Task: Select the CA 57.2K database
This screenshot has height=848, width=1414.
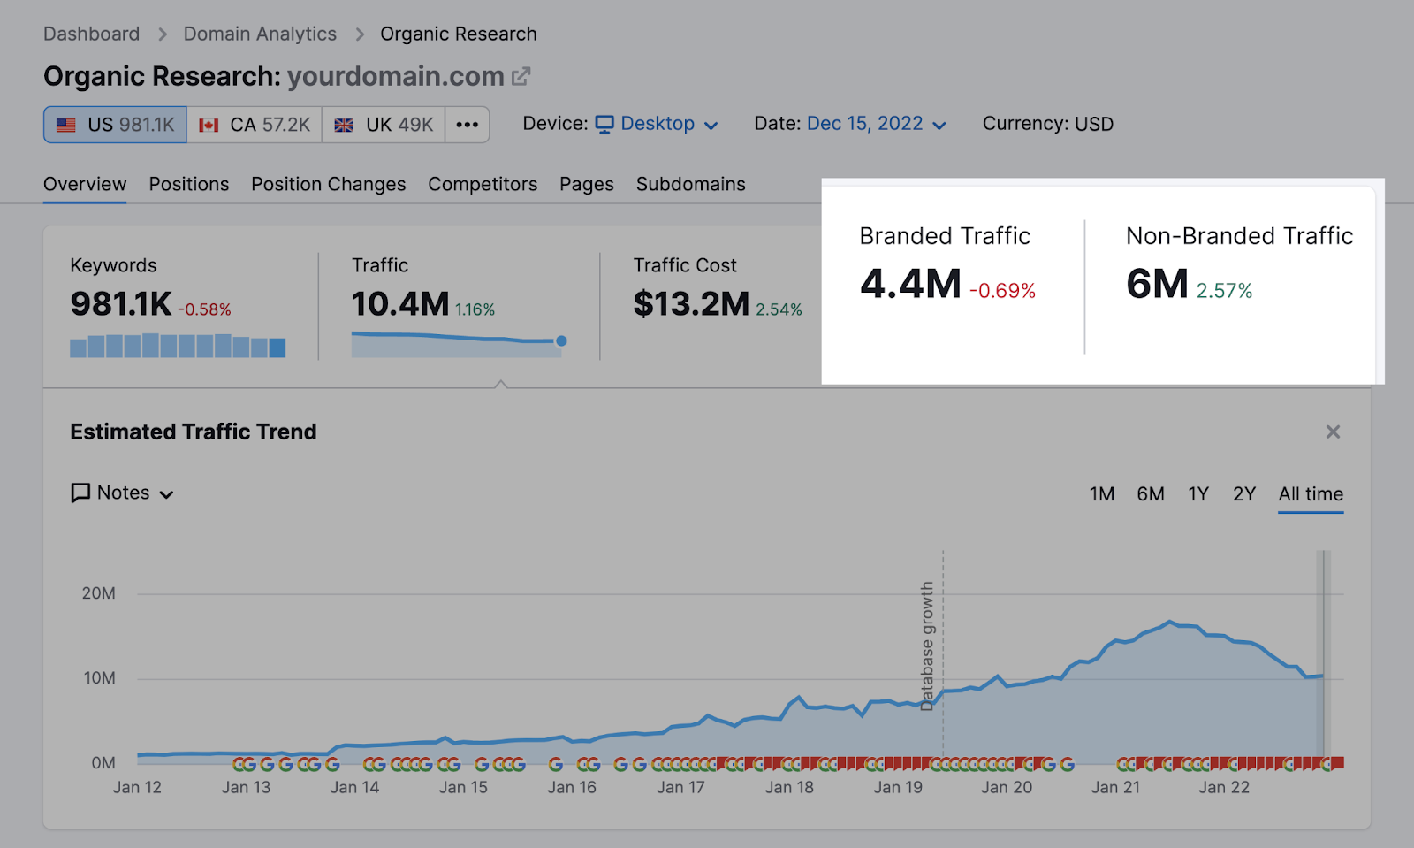Action: point(255,125)
